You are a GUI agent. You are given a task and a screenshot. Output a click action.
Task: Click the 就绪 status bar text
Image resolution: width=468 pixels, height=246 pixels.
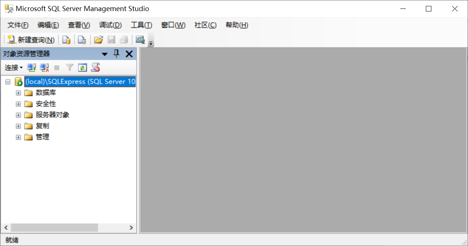pos(11,240)
